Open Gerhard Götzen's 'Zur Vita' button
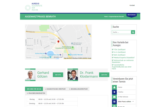This screenshot has height=107, width=160. pos(58,75)
